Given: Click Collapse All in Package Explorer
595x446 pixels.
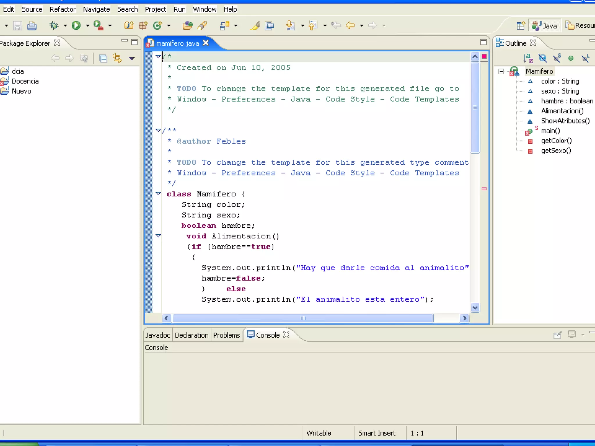Looking at the screenshot, I should tap(103, 59).
